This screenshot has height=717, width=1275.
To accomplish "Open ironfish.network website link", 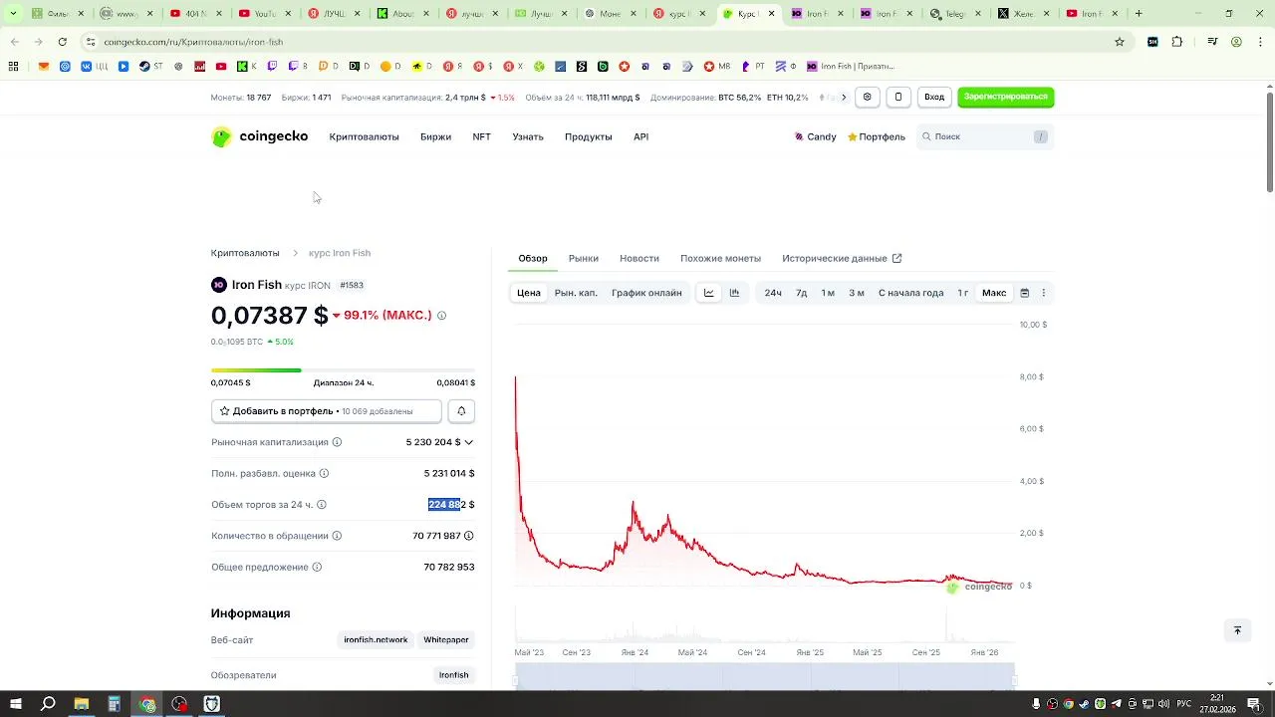I will click(x=376, y=640).
